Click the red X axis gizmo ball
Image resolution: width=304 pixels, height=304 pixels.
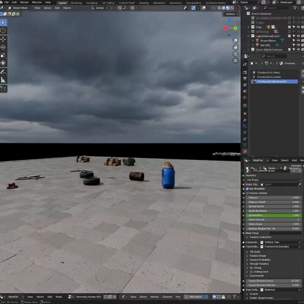(x=226, y=29)
